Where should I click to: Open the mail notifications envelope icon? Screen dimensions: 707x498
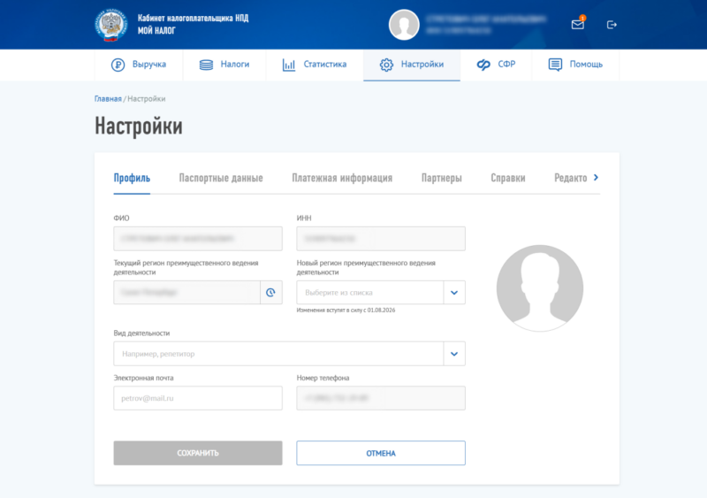click(578, 25)
